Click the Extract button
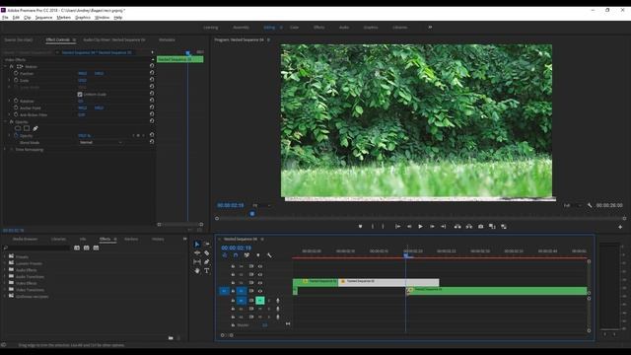 click(x=469, y=227)
